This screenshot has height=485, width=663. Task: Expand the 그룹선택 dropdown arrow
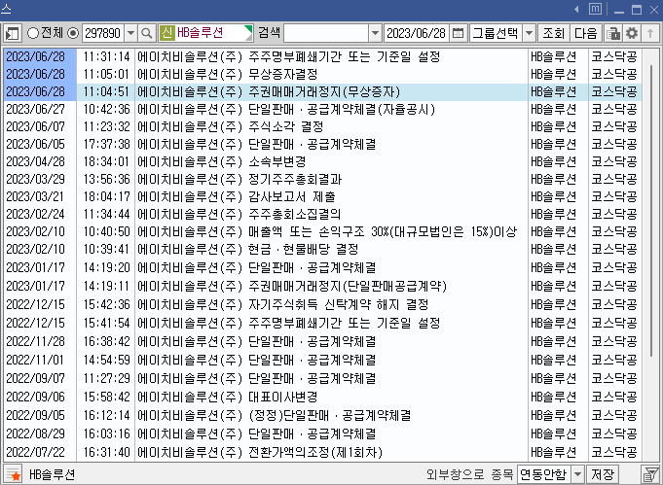(x=529, y=33)
